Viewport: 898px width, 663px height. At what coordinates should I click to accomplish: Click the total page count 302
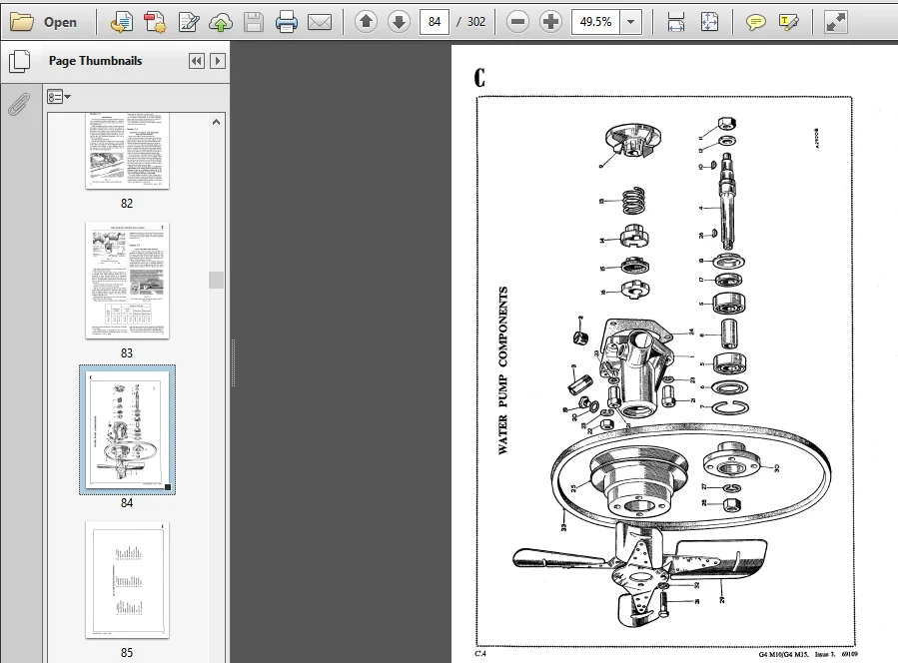[475, 22]
